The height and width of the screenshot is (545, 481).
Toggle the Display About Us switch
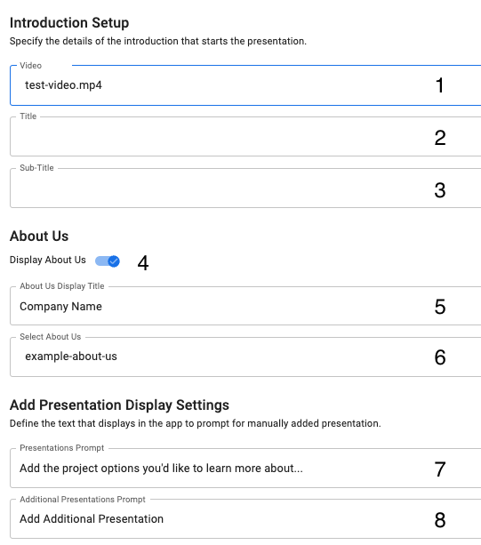[108, 261]
